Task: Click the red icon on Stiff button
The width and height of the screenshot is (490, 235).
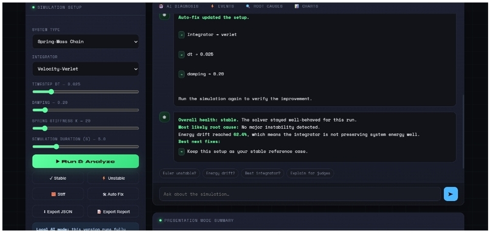Action: (x=53, y=194)
